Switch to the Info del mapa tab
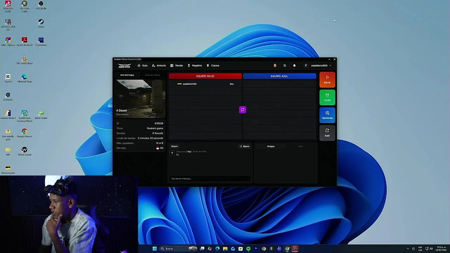 pos(127,75)
